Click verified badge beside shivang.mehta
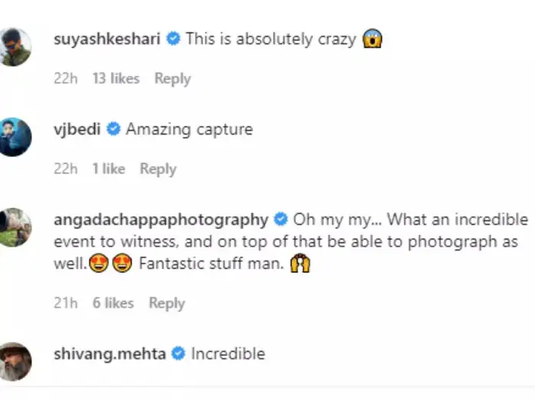535x401 pixels. pyautogui.click(x=178, y=354)
